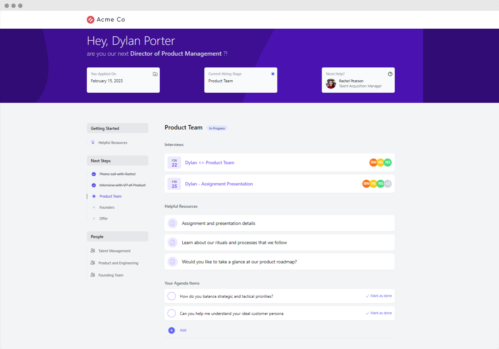The height and width of the screenshot is (349, 499).
Task: Click the Acme Co logo icon
Action: point(90,20)
